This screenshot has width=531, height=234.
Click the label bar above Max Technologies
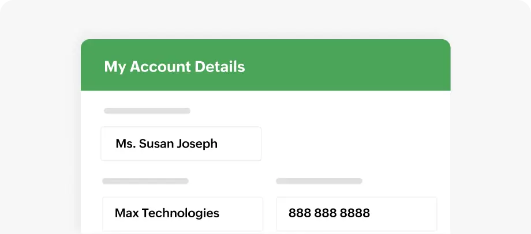pyautogui.click(x=145, y=181)
